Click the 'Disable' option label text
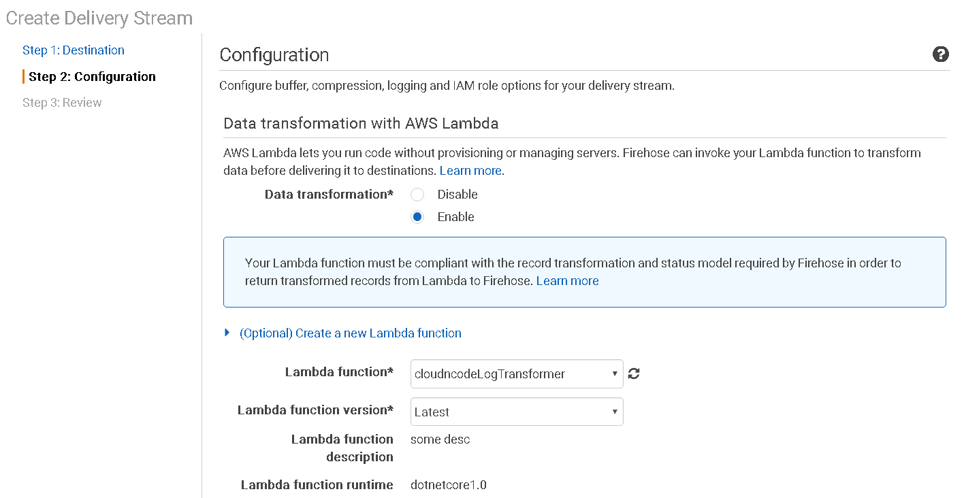 click(457, 195)
